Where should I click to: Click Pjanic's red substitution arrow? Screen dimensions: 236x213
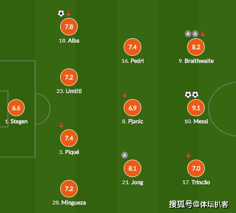[x=125, y=95]
